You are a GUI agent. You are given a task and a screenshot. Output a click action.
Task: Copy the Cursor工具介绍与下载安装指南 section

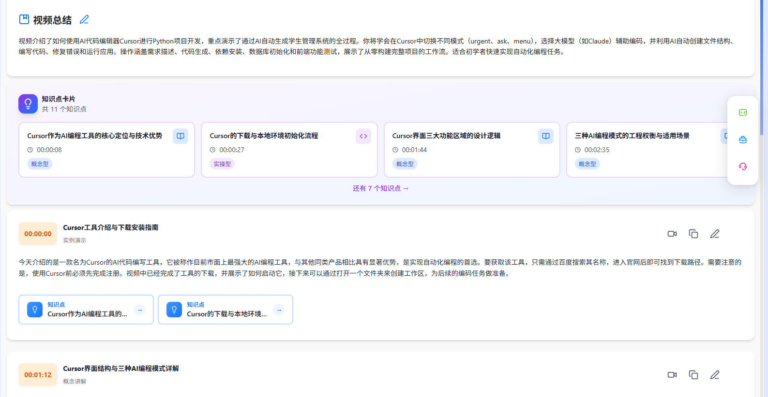pyautogui.click(x=693, y=234)
